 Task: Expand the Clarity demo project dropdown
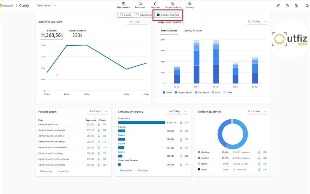[x=46, y=5]
